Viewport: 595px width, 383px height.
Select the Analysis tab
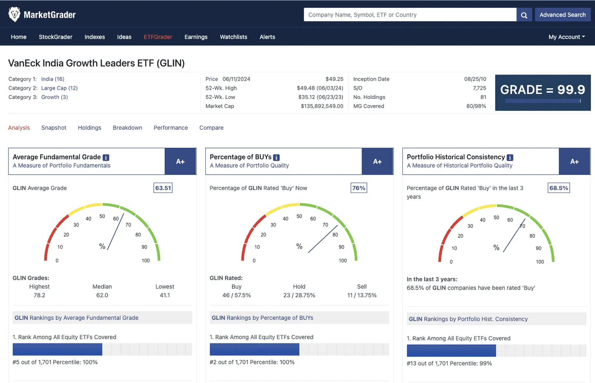tap(19, 128)
